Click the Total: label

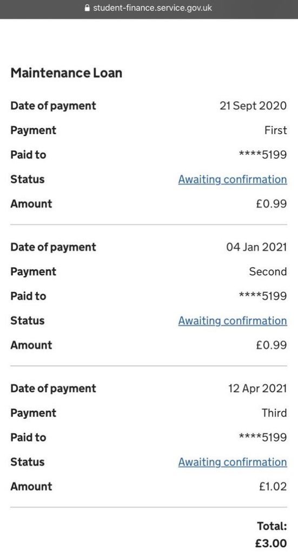[272, 526]
